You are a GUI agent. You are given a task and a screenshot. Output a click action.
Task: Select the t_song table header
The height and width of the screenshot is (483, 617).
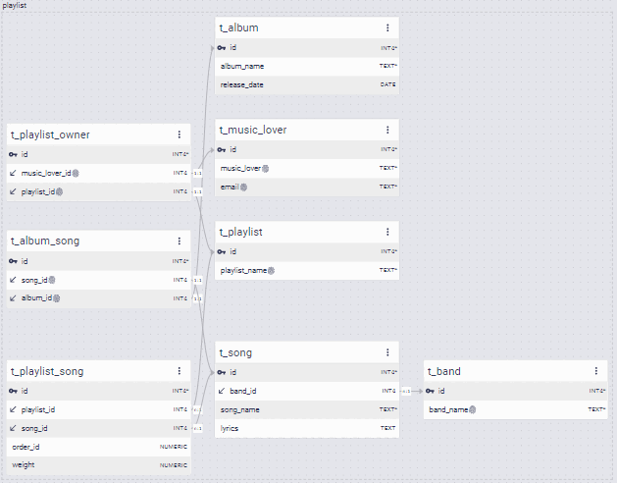(307, 352)
